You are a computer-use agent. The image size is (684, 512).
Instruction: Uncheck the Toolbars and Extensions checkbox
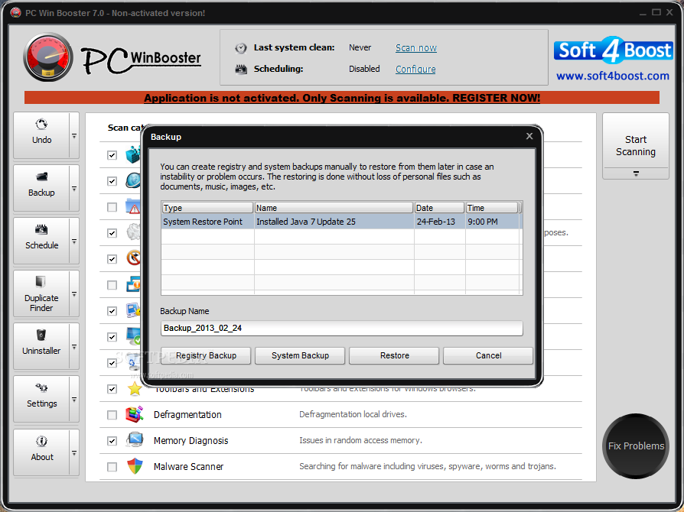[112, 389]
